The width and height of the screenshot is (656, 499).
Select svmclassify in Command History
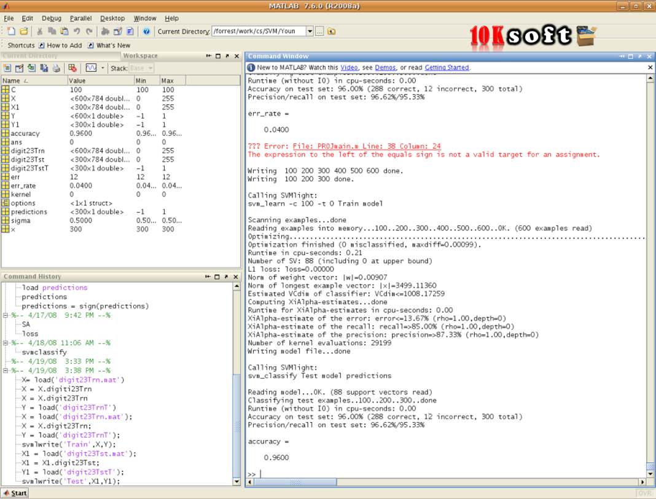point(44,352)
